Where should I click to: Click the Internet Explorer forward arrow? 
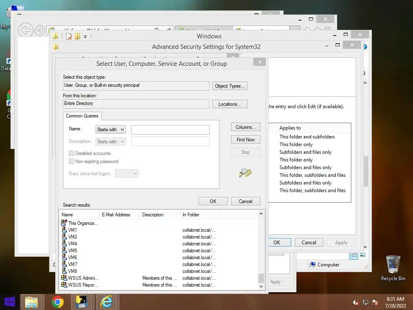[40, 30]
